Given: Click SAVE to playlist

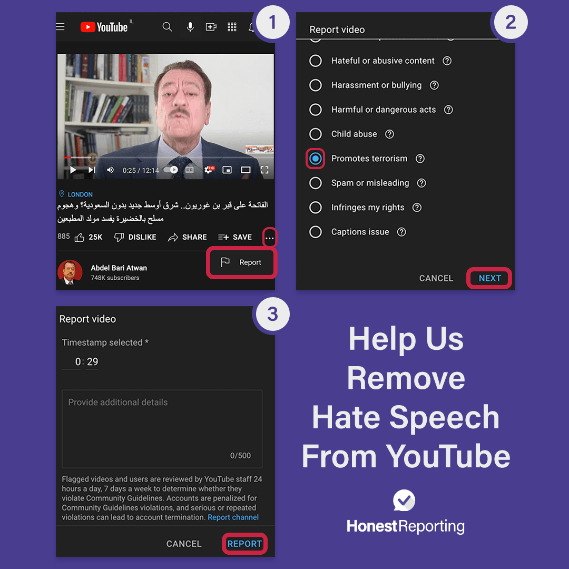Looking at the screenshot, I should point(235,237).
